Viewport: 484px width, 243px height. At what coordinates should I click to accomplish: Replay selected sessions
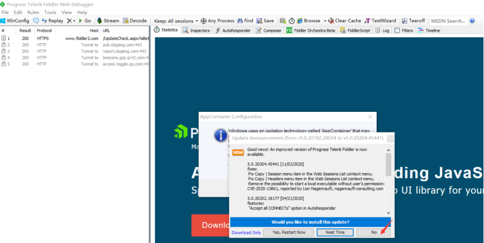point(52,21)
